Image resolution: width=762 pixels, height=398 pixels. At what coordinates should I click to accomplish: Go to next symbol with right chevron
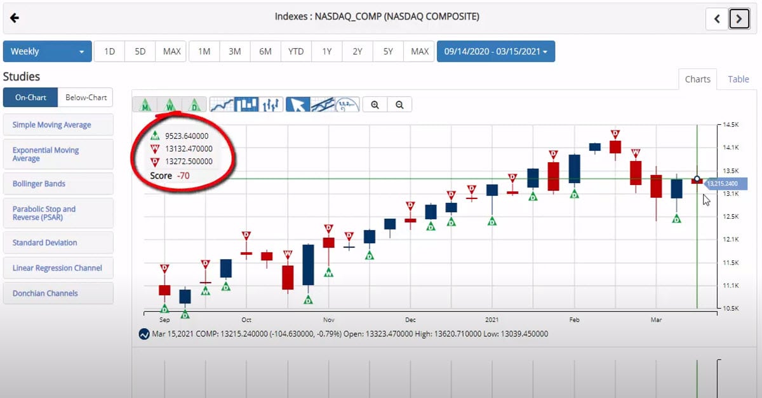(739, 19)
